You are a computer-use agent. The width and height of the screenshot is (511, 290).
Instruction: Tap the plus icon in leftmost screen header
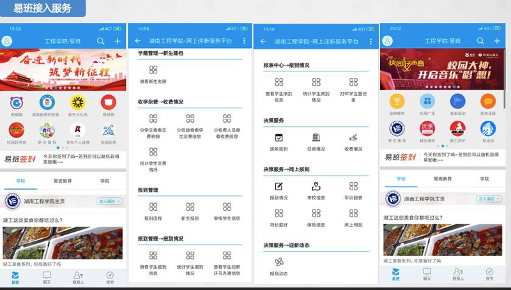(x=118, y=41)
